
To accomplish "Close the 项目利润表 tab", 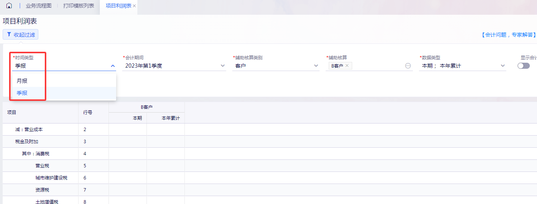I will click(x=134, y=6).
